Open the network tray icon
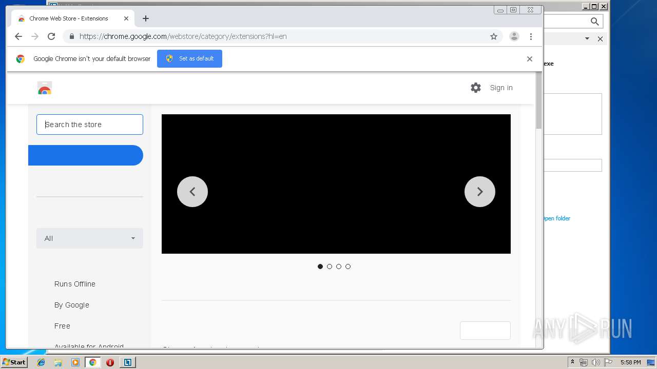The height and width of the screenshot is (369, 657). [x=584, y=362]
